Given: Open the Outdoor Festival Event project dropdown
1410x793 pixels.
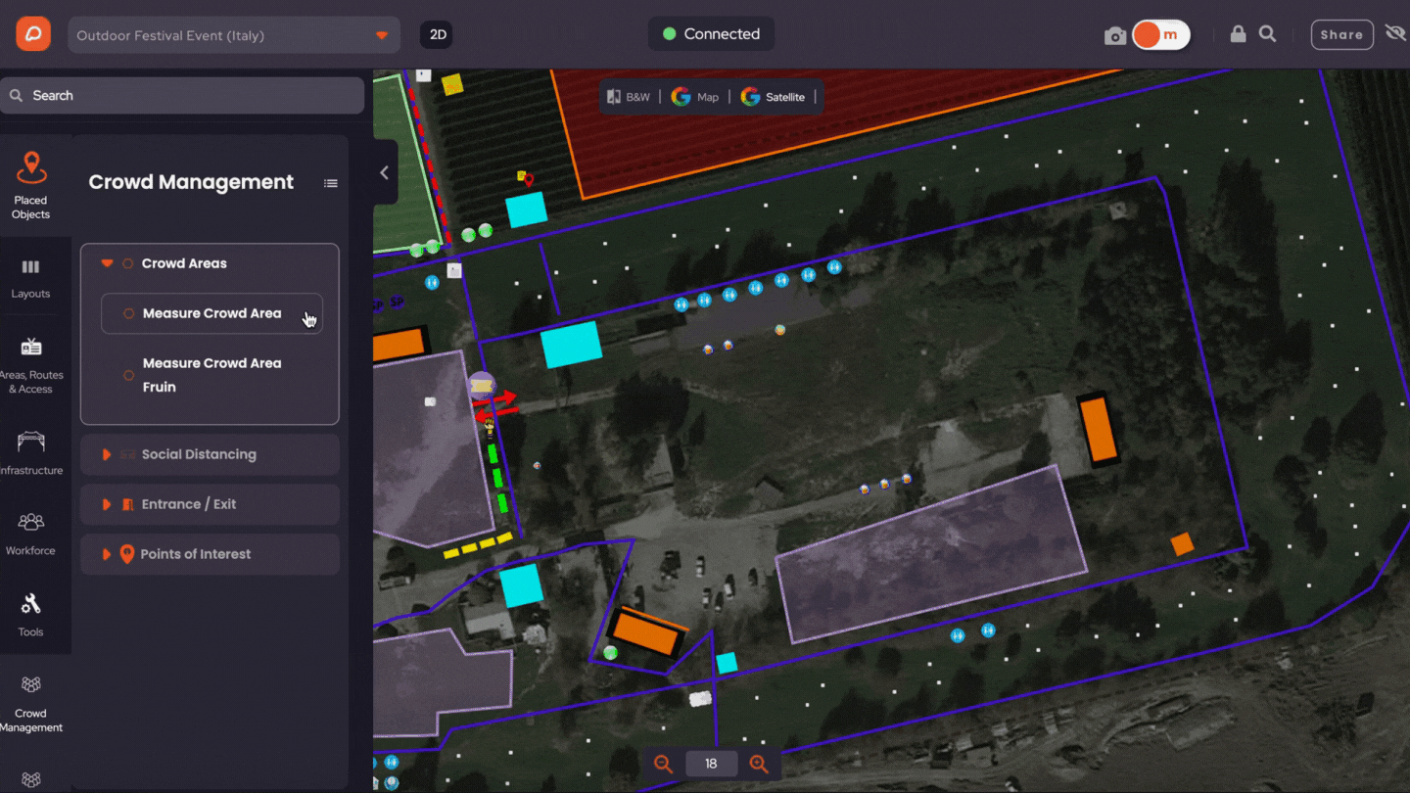Looking at the screenshot, I should click(x=233, y=35).
